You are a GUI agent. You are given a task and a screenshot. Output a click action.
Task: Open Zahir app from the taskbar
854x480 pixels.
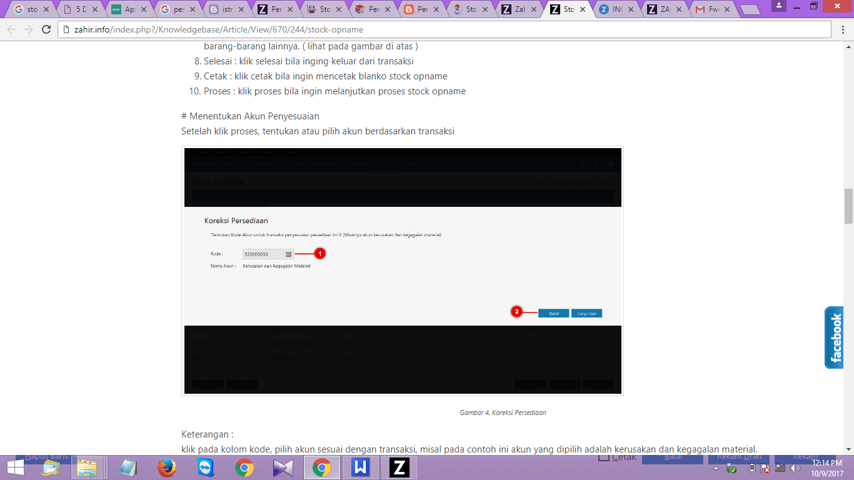coord(399,467)
